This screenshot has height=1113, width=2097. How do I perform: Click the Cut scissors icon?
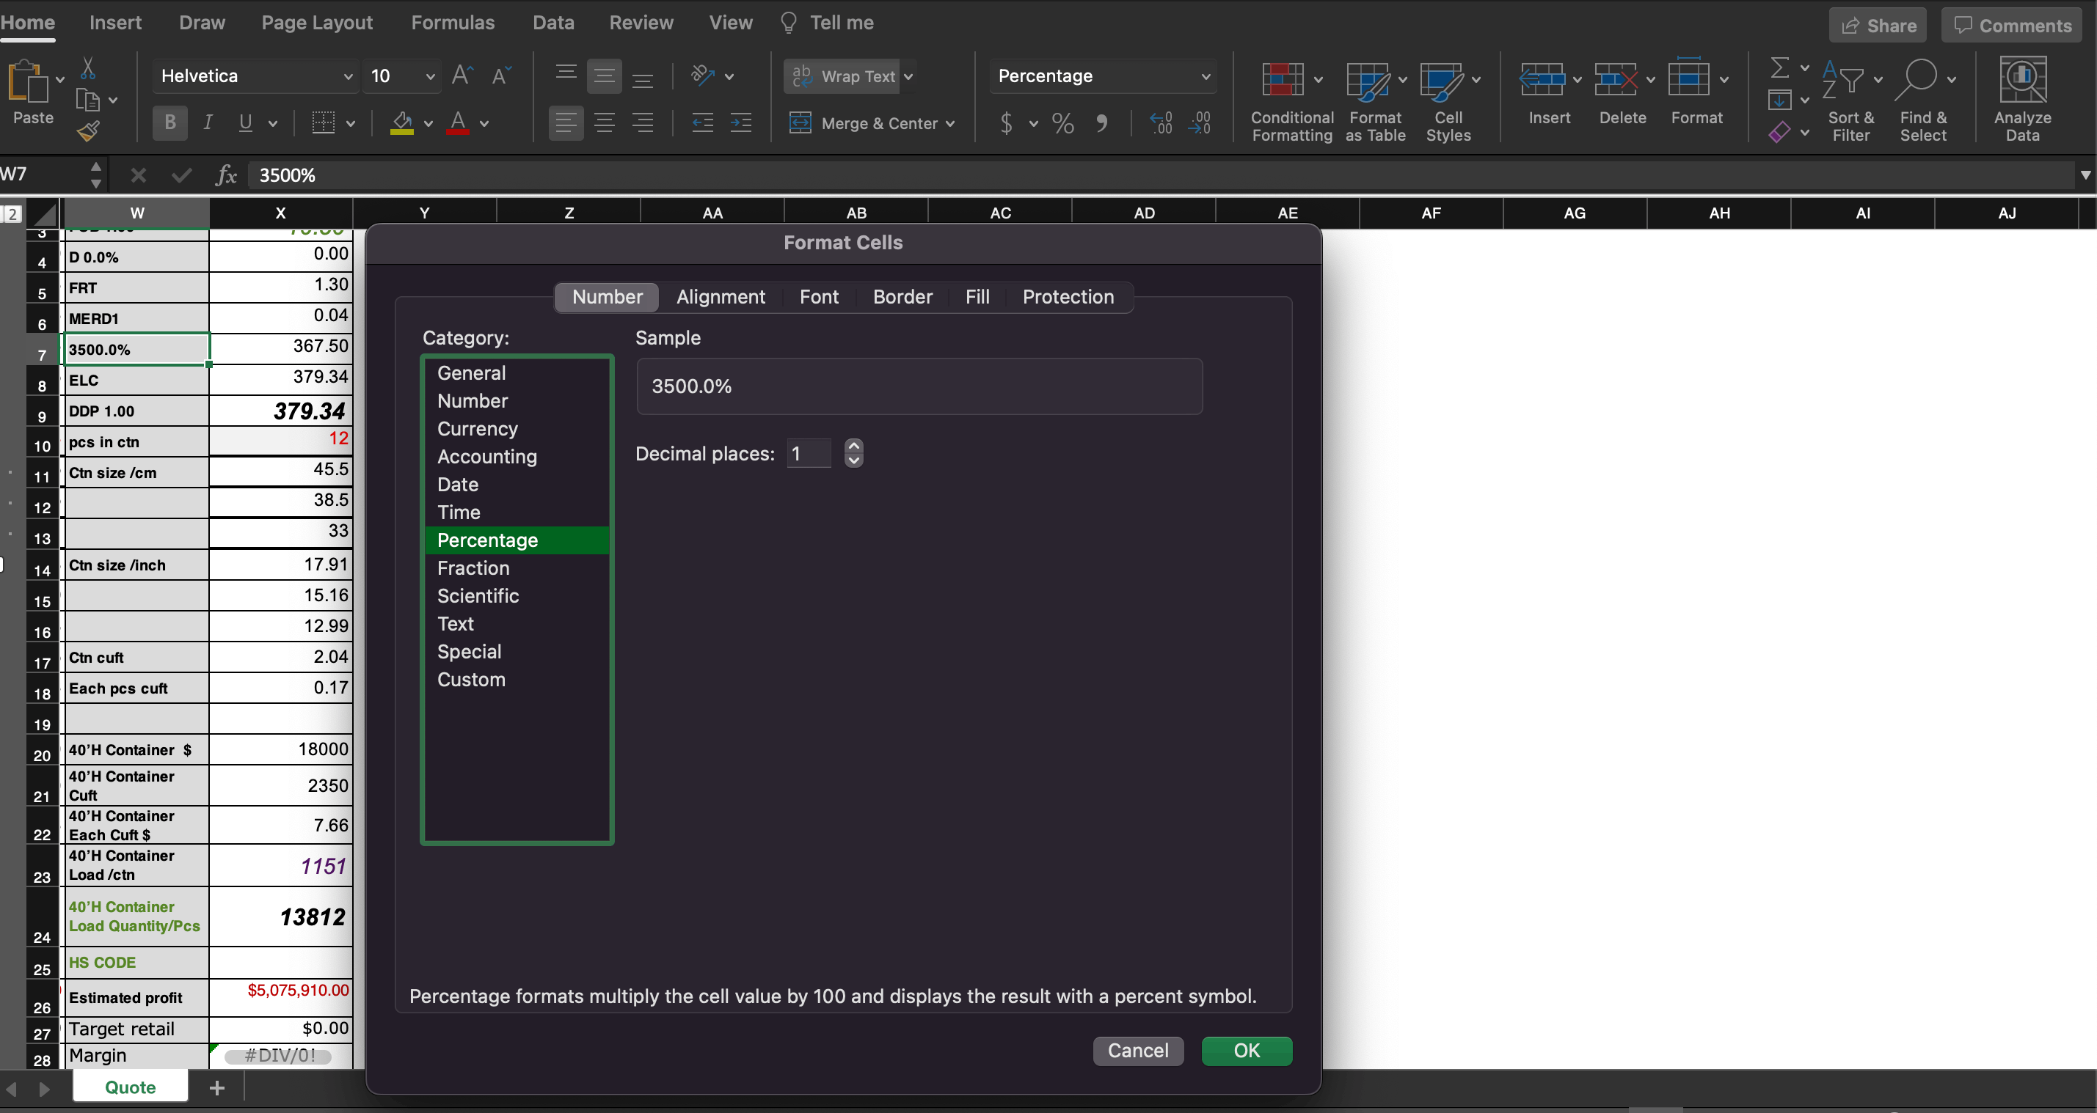pyautogui.click(x=88, y=67)
